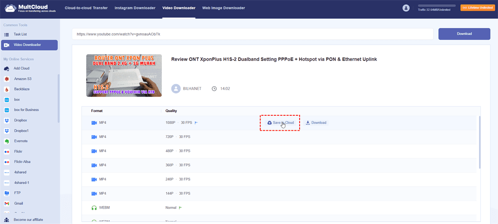
Task: Click the blue Download button
Action: point(464,34)
